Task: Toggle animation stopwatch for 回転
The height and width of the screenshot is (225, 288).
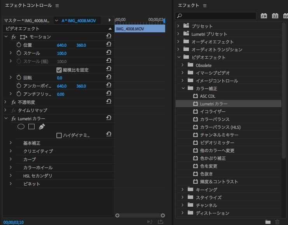Action: tap(19, 77)
